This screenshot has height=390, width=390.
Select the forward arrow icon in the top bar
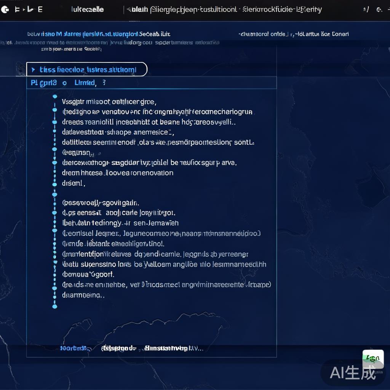30,9
